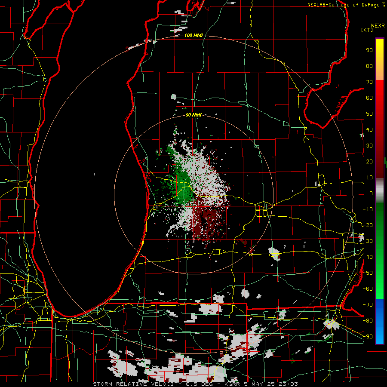Screen dimensions: 387x387
Task: Click the positive 60 knot scale label
Action: click(369, 98)
